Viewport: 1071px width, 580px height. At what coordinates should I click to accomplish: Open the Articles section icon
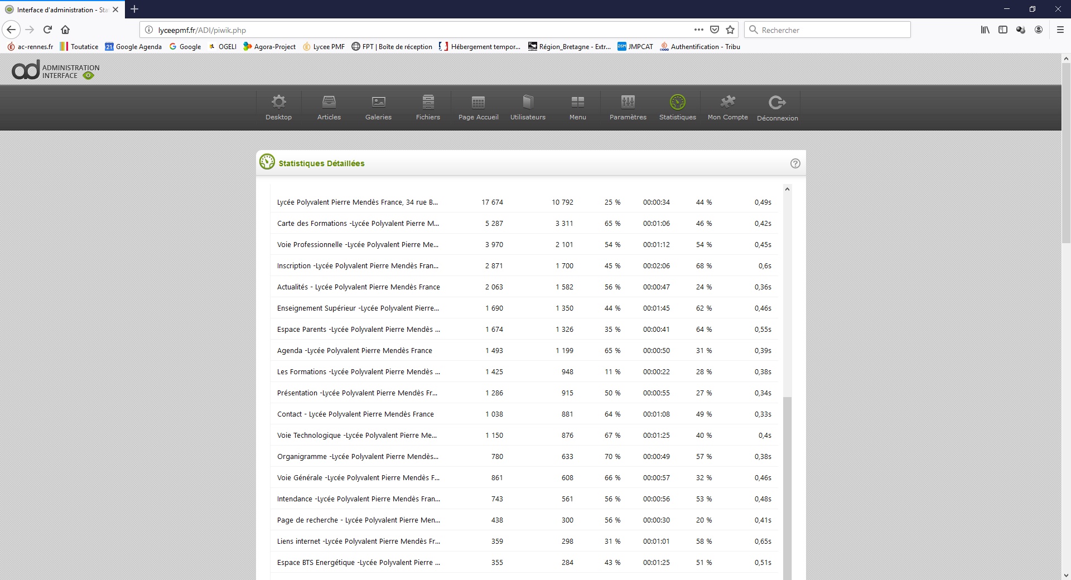[329, 102]
